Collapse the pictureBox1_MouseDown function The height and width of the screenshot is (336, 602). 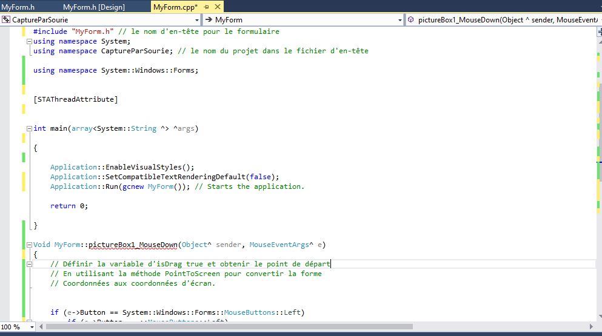(29, 245)
